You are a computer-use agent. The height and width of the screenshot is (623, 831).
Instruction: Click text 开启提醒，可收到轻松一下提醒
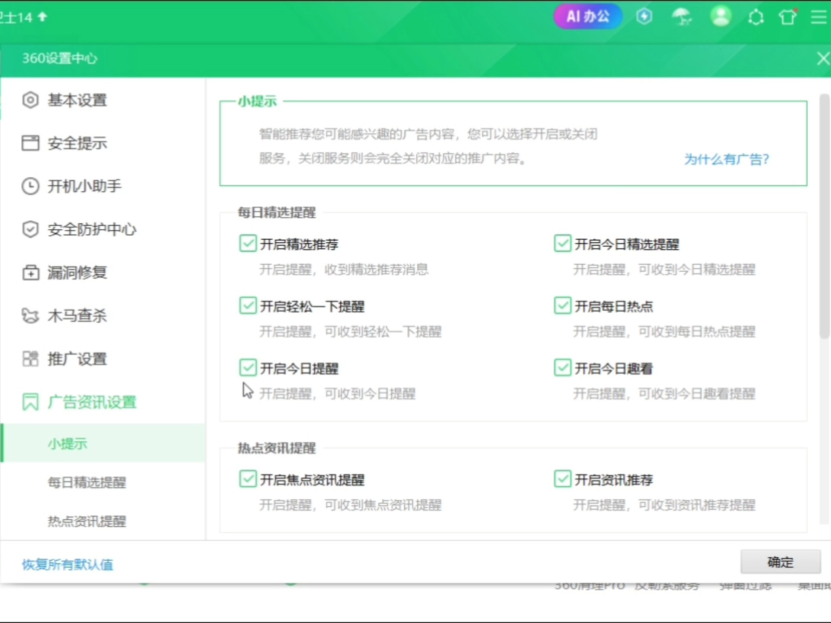coord(351,332)
